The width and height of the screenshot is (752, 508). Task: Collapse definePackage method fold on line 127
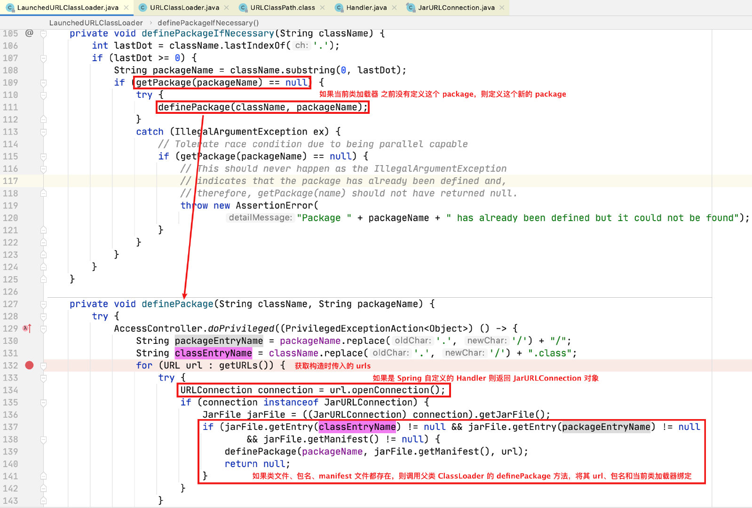[x=43, y=304]
